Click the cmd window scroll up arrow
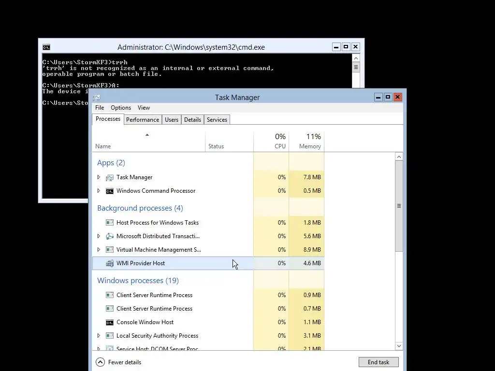 [356, 58]
